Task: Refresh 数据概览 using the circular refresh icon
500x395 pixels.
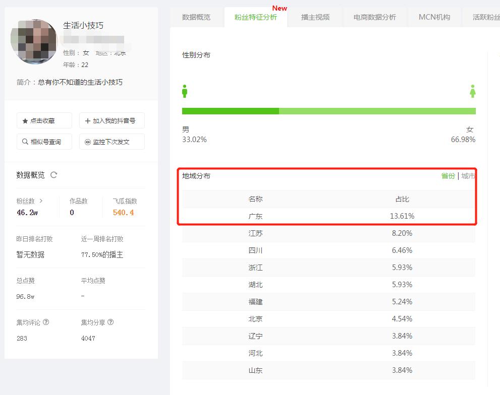Action: [x=53, y=175]
